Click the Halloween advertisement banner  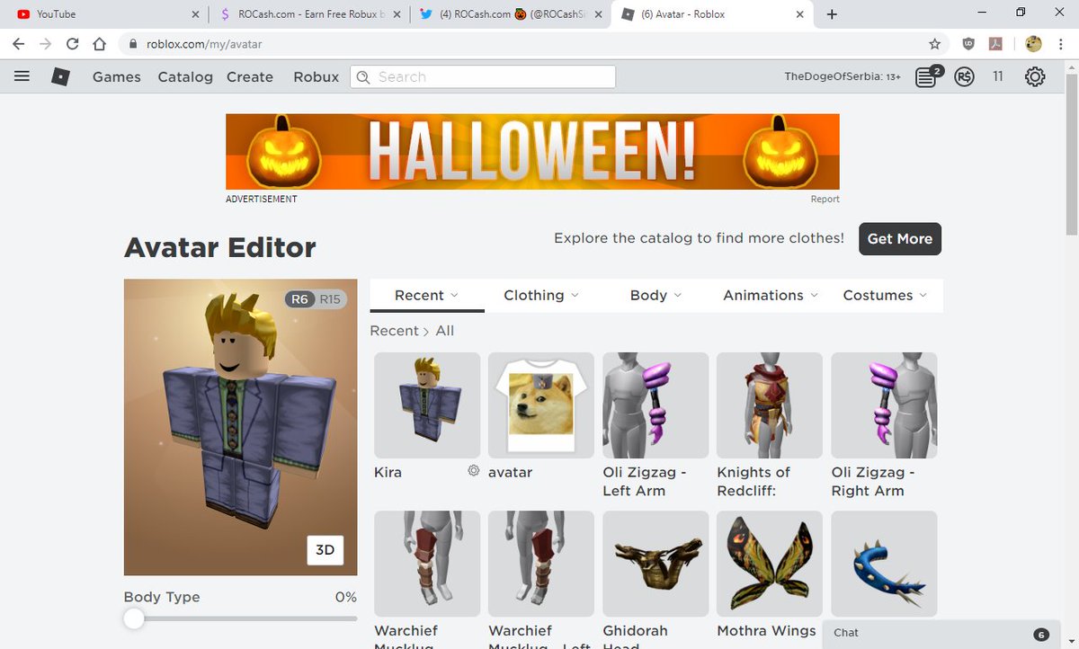pyautogui.click(x=532, y=151)
